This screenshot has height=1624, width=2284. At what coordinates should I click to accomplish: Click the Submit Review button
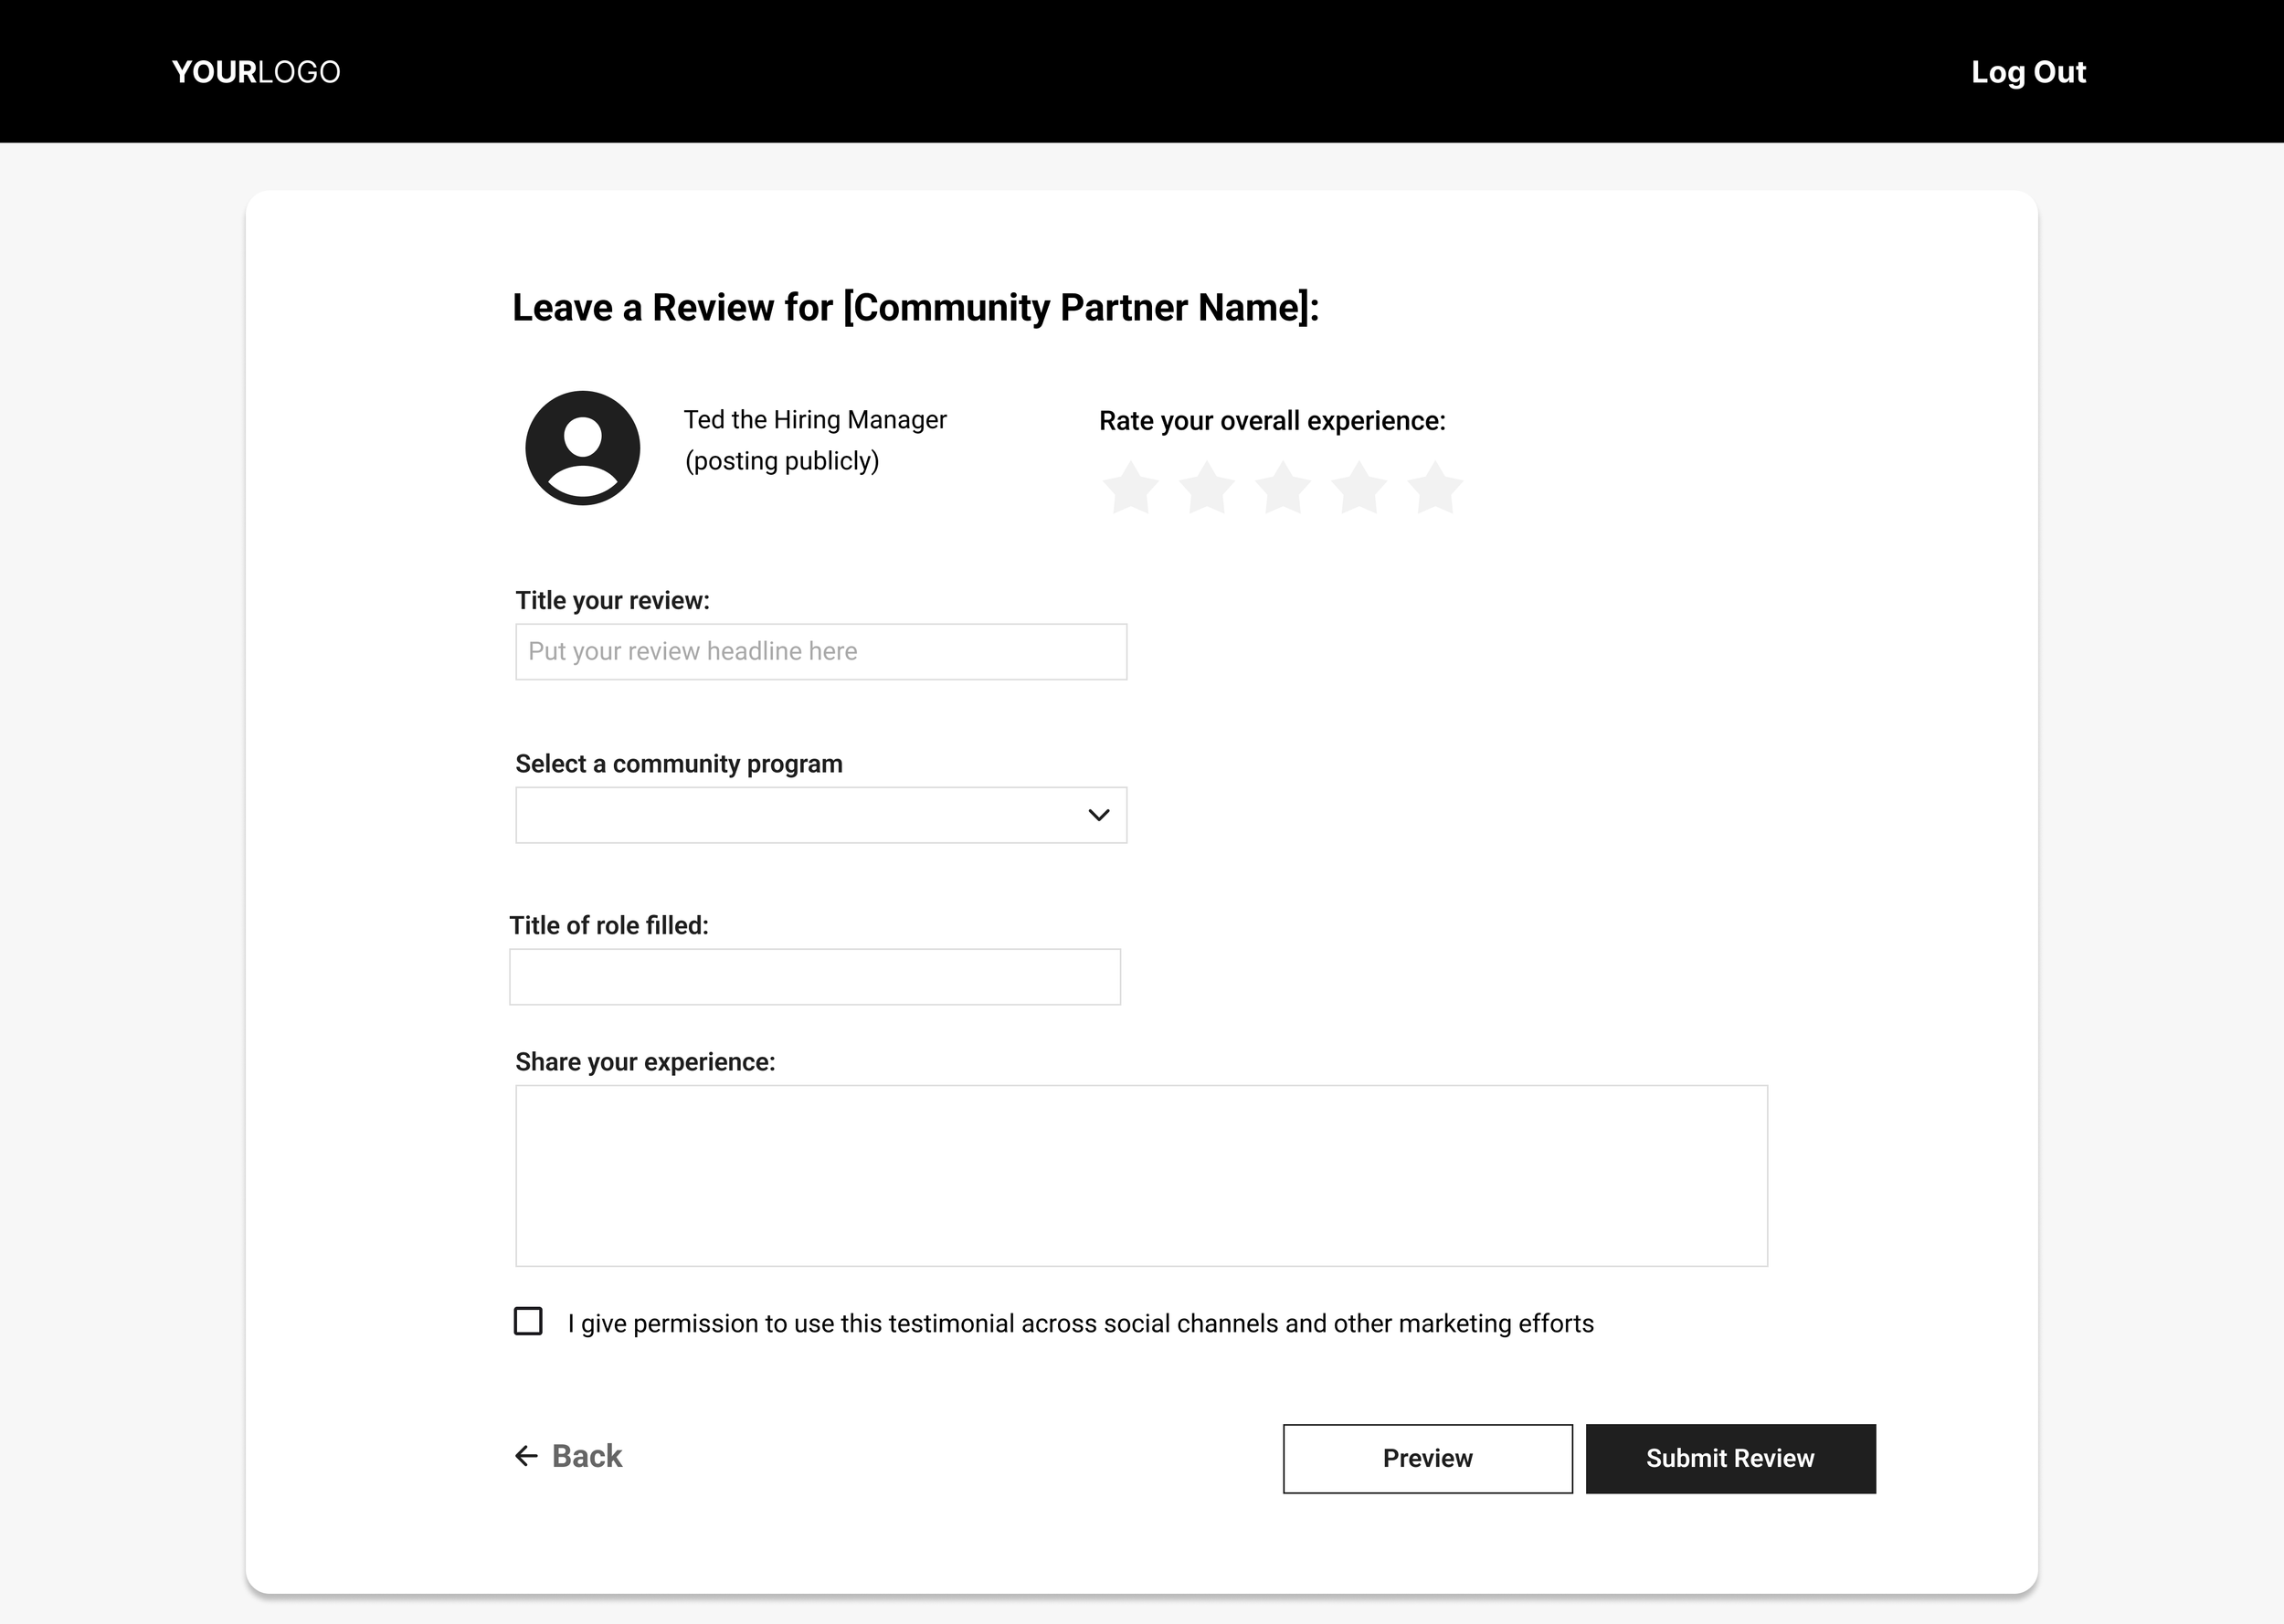click(1730, 1458)
